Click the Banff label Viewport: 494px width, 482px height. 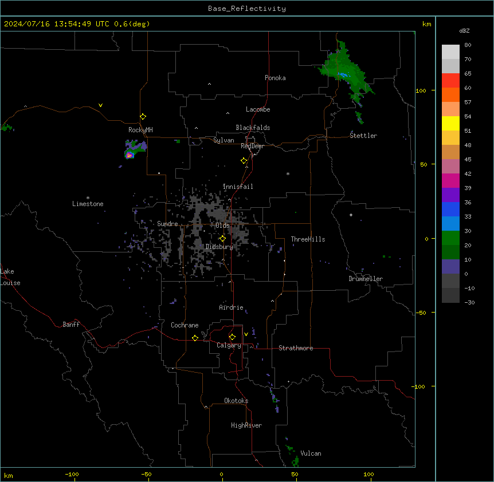click(71, 325)
